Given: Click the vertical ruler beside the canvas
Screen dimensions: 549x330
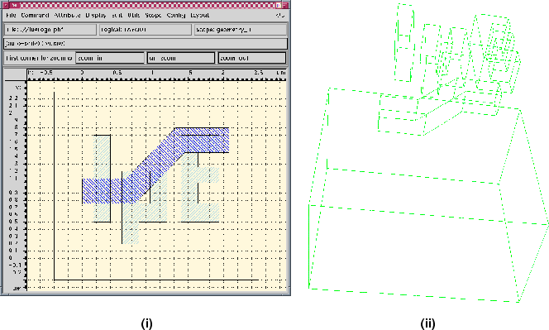Looking at the screenshot, I should (15, 185).
